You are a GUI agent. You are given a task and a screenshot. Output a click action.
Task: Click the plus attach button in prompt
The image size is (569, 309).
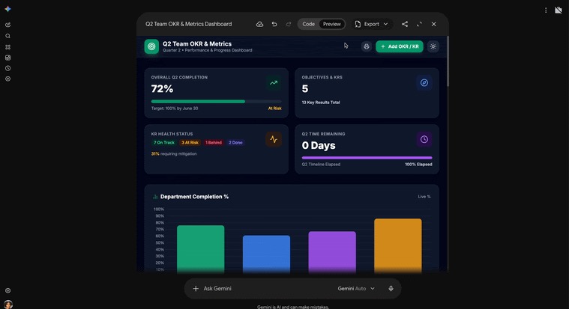pos(196,289)
